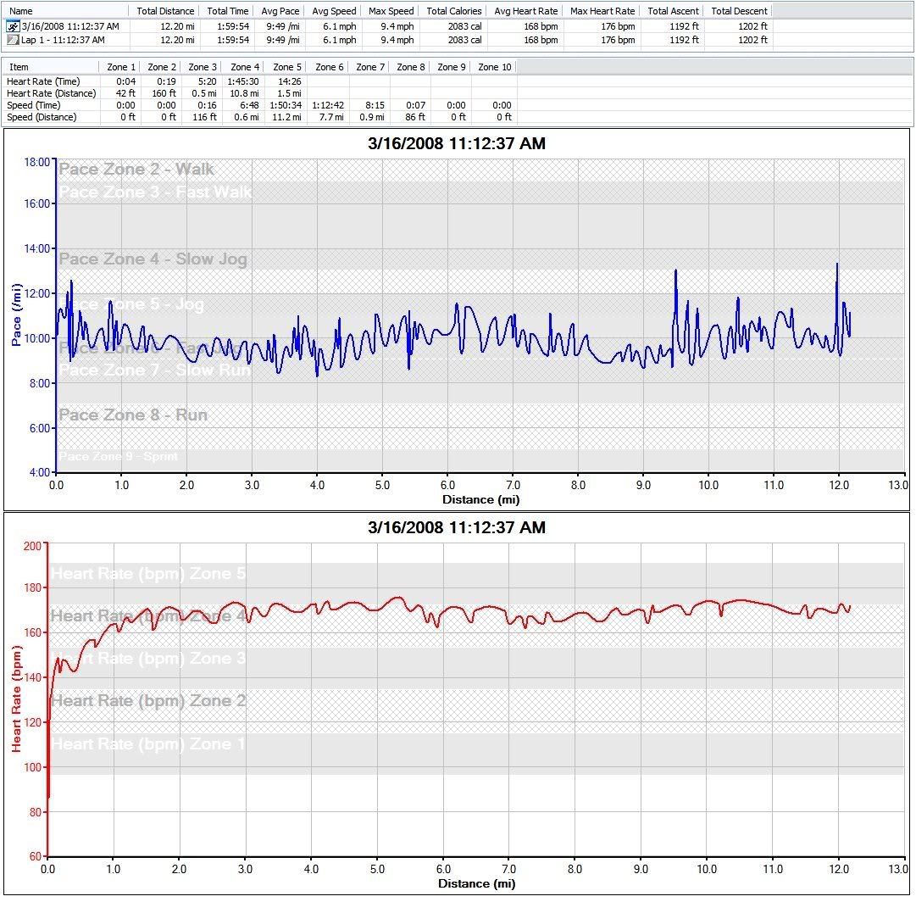
Task: Click the Pace (/mi) axis label
Action: pyautogui.click(x=17, y=314)
